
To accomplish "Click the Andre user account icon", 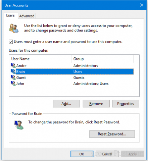I will pyautogui.click(x=13, y=65).
